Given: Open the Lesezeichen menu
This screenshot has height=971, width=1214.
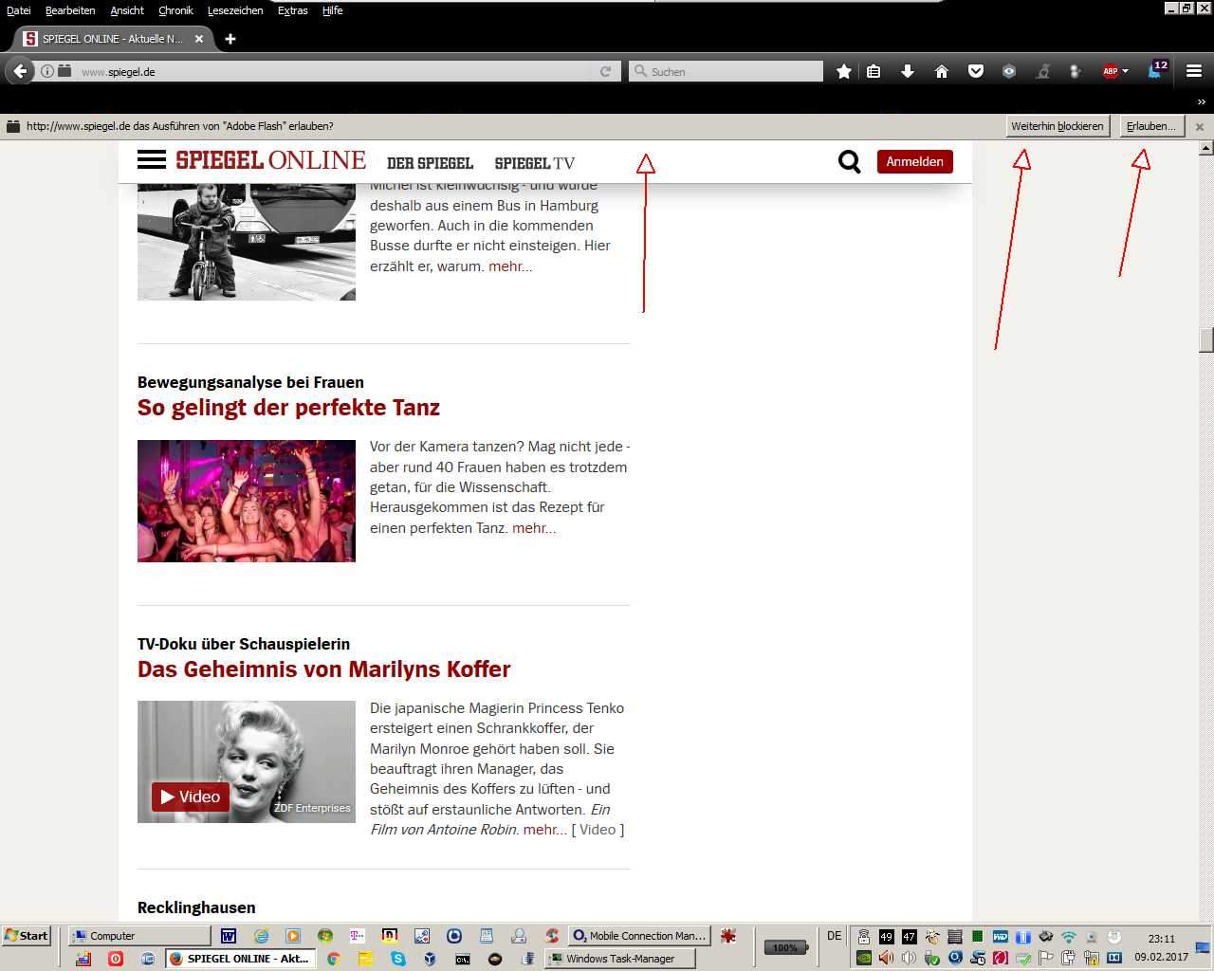Looking at the screenshot, I should 235,10.
